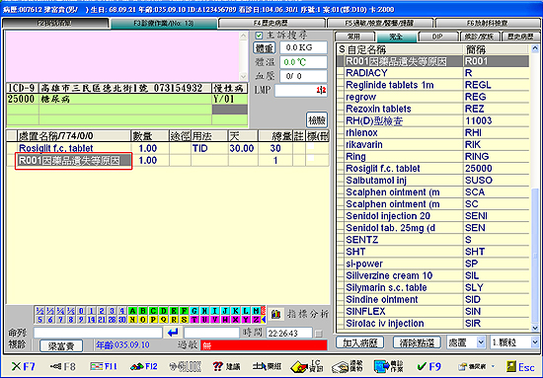Click the green F key in letter pad
Viewport: 543px width, 378px height.
point(184,311)
